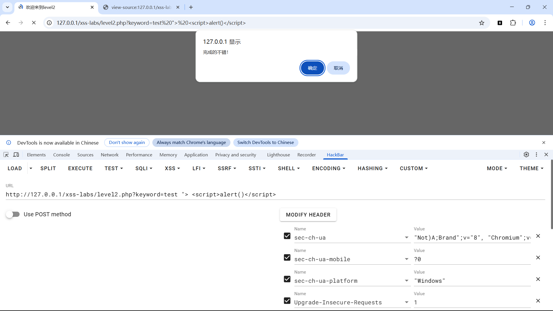Expand the sec-ch-ua-platform name dropdown arrow
The width and height of the screenshot is (553, 311).
[406, 281]
